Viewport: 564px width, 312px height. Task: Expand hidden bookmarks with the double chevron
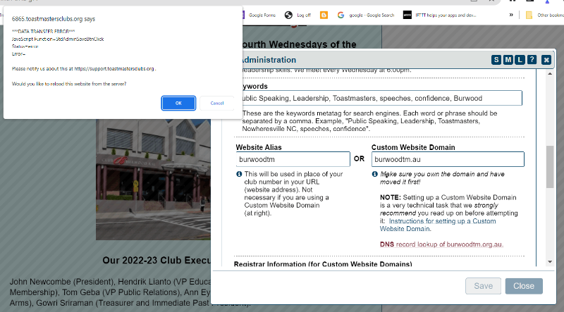pyautogui.click(x=510, y=15)
